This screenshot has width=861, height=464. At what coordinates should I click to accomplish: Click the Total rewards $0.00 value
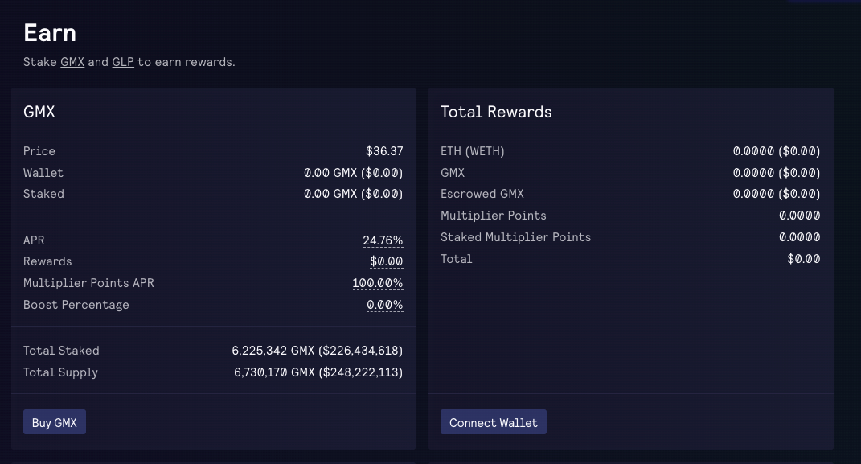pyautogui.click(x=804, y=259)
